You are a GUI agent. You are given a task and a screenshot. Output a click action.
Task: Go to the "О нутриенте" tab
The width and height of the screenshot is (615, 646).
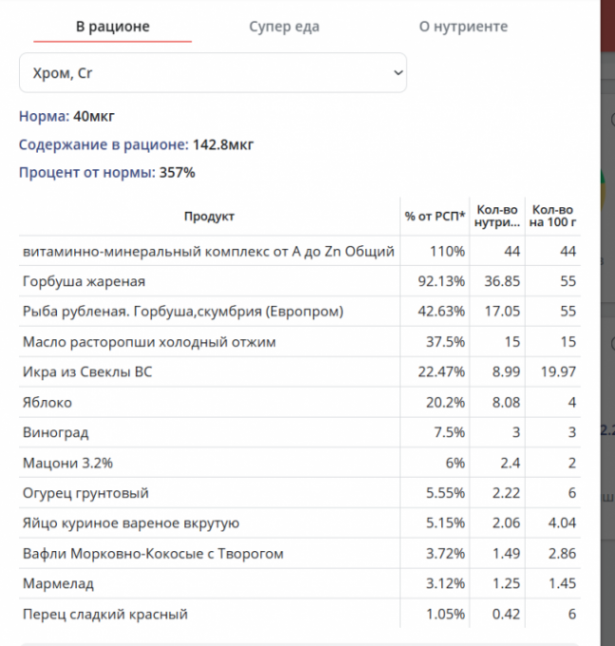click(463, 27)
